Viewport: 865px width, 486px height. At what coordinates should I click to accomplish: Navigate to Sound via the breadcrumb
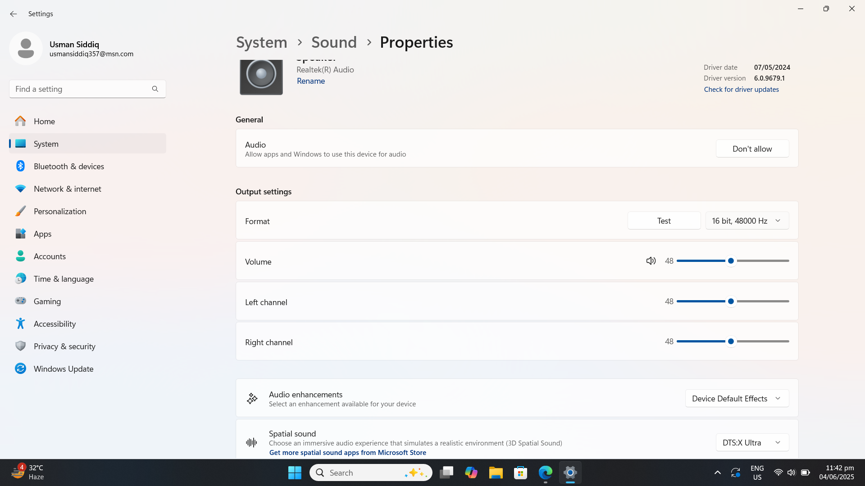[334, 42]
